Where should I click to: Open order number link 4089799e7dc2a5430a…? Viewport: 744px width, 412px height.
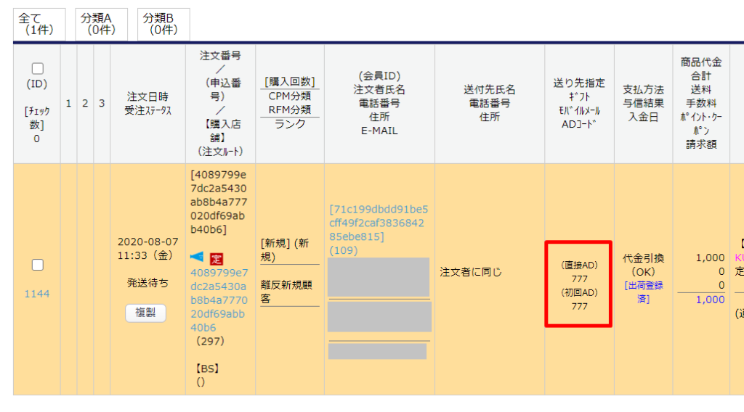coord(219,300)
